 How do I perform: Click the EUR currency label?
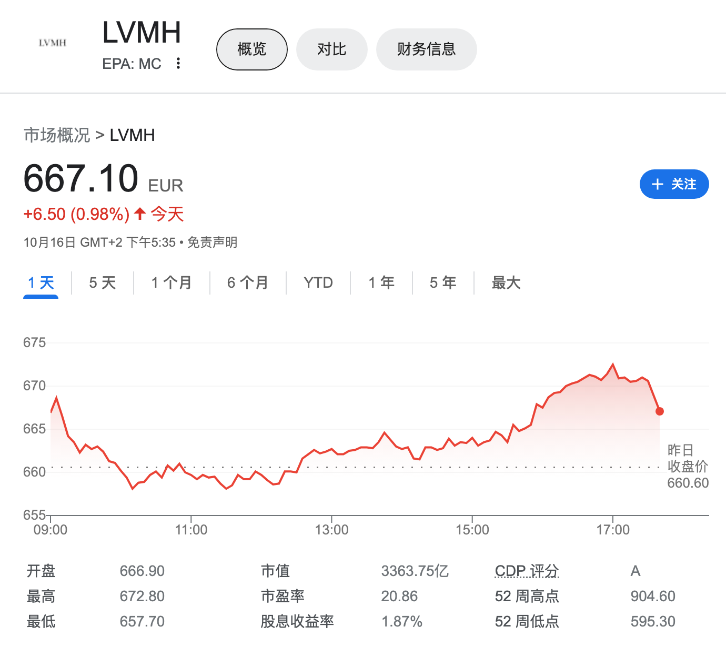tap(166, 186)
